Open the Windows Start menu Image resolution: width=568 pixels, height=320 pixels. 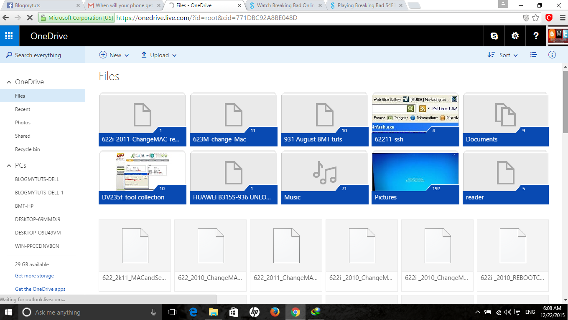pyautogui.click(x=8, y=312)
